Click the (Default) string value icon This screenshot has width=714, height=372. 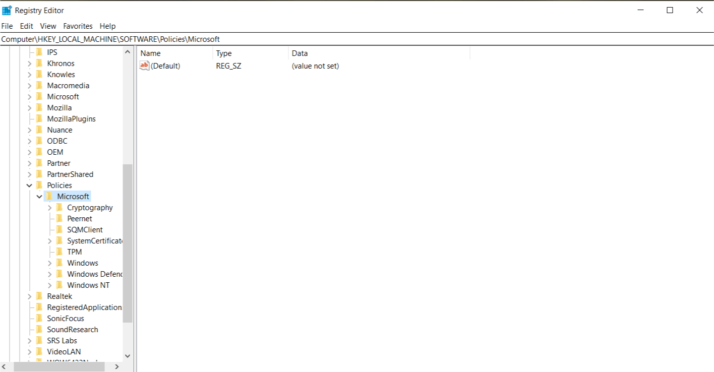pyautogui.click(x=145, y=66)
